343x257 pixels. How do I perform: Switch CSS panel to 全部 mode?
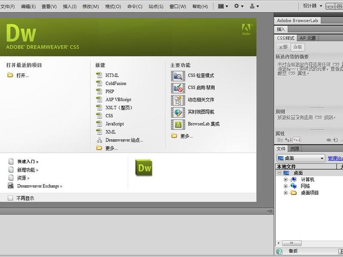point(283,47)
